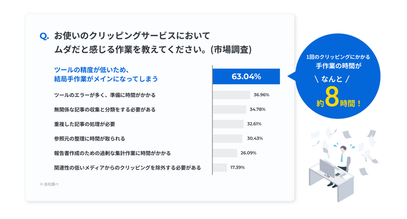Select the label 報告書作成のための過剰な集計作業
The height and width of the screenshot is (219, 407).
[x=95, y=153]
